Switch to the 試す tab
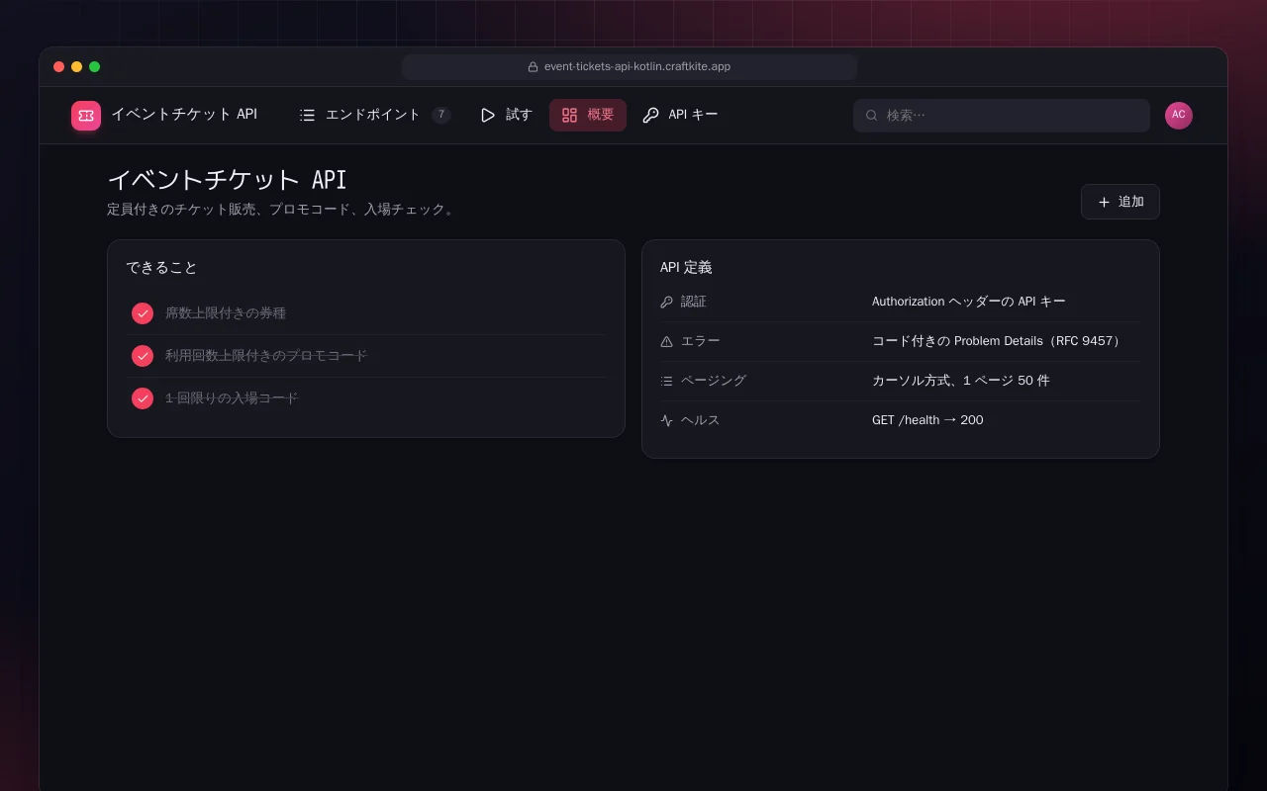Viewport: 1267px width, 791px height. [506, 116]
